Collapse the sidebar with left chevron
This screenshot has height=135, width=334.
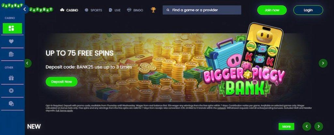pyautogui.click(x=25, y=9)
